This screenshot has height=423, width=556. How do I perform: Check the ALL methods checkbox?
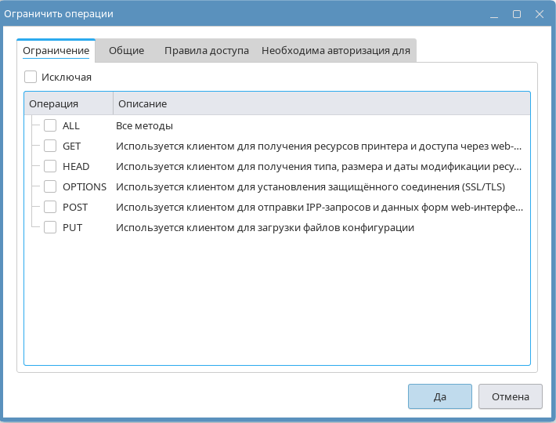click(50, 125)
